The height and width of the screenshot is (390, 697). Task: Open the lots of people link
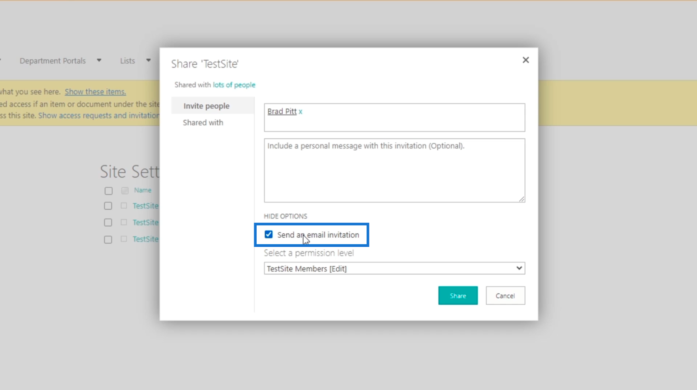pyautogui.click(x=234, y=85)
